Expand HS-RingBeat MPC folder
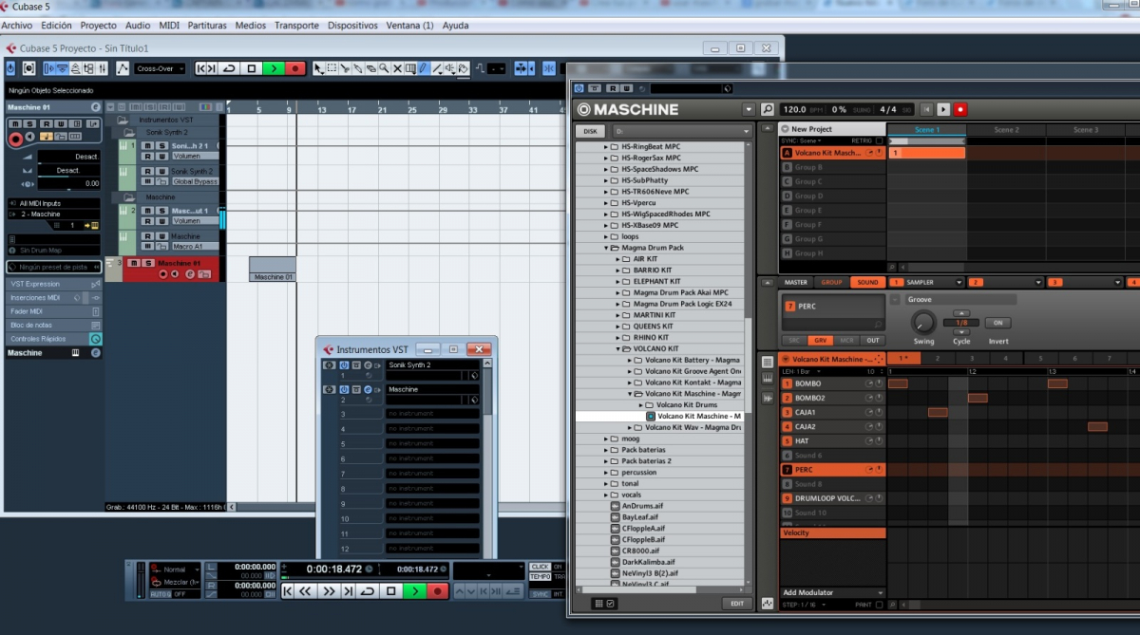This screenshot has height=635, width=1140. coord(606,147)
